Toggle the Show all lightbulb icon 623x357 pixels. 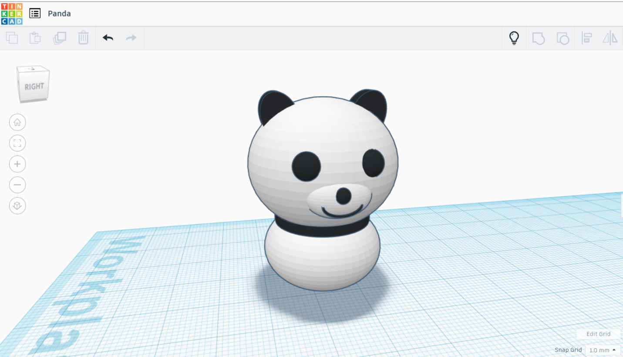click(x=514, y=38)
